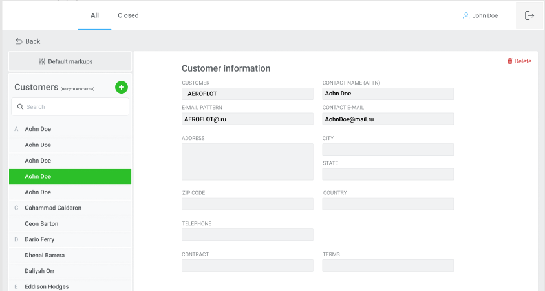The height and width of the screenshot is (291, 545).
Task: Click the City input field
Action: (x=388, y=149)
